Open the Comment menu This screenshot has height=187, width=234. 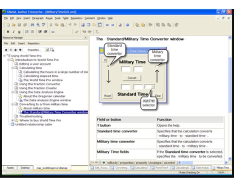90,18
